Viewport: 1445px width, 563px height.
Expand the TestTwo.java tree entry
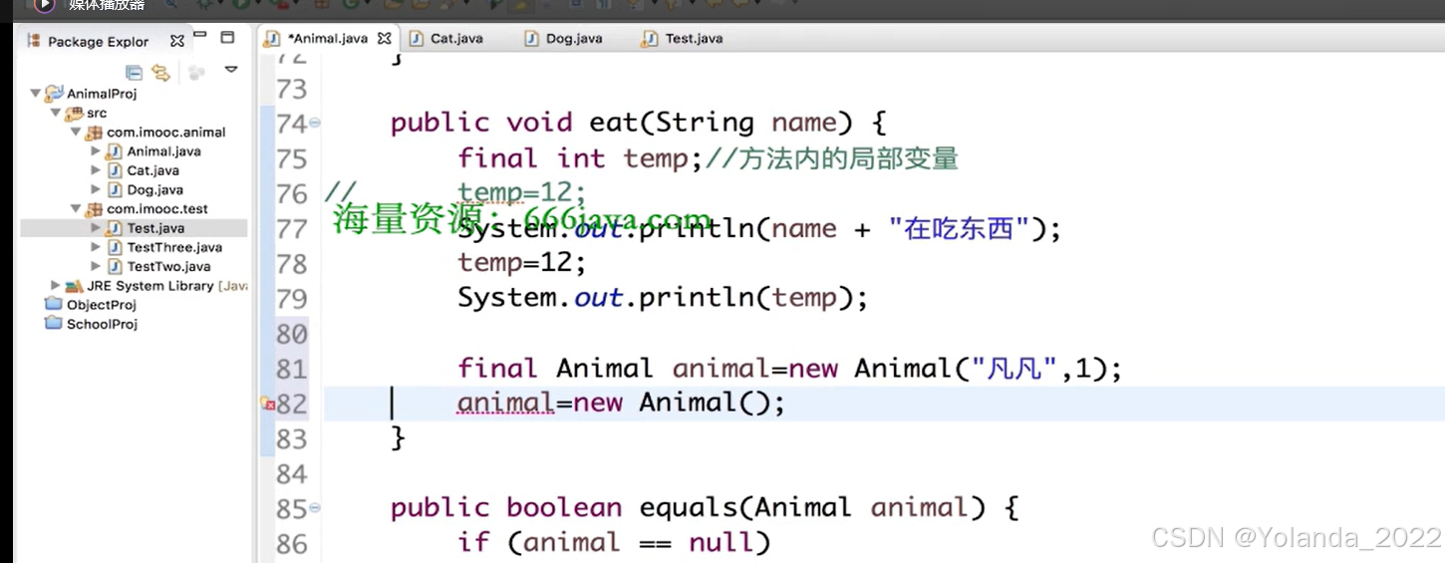click(x=96, y=266)
